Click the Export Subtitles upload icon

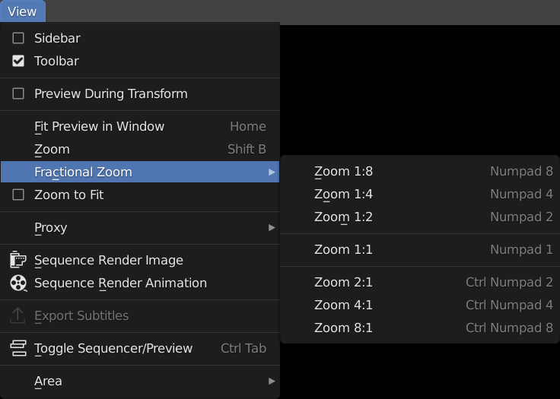[x=17, y=315]
